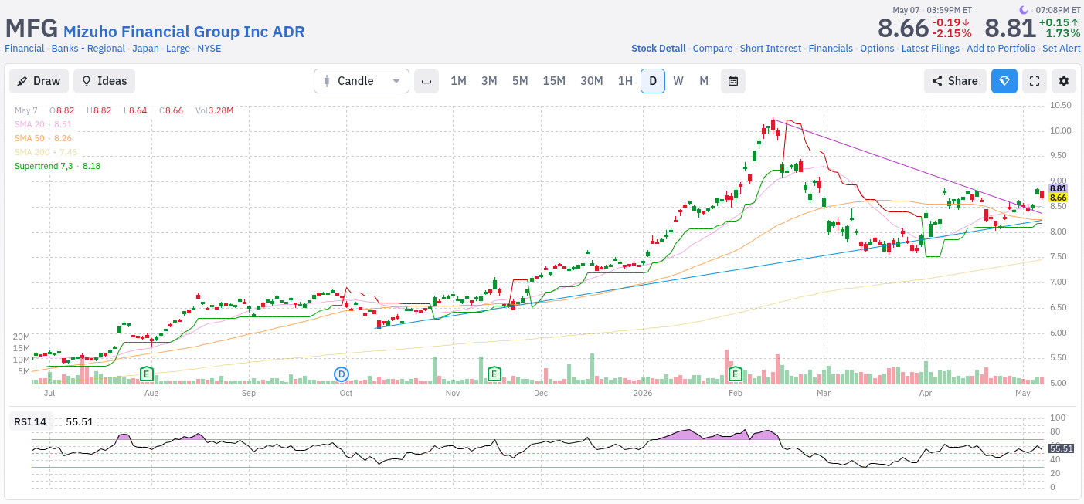Viewport: 1084px width, 504px height.
Task: Open the NYSE exchange link
Action: pos(209,48)
